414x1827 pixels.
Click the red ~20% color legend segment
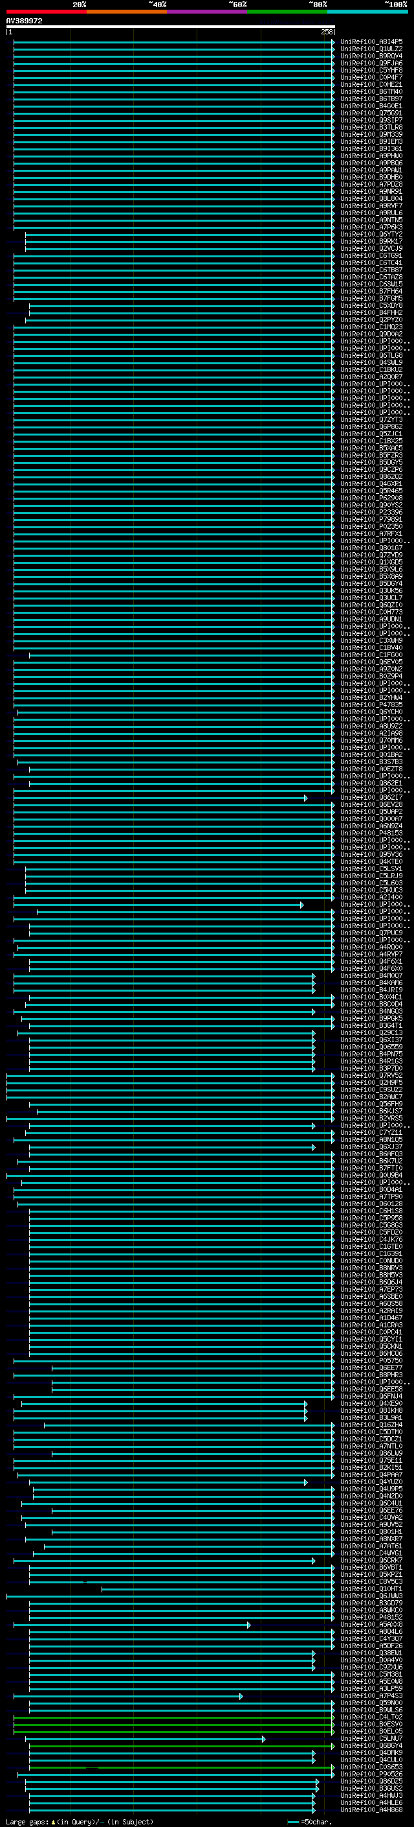pyautogui.click(x=46, y=12)
